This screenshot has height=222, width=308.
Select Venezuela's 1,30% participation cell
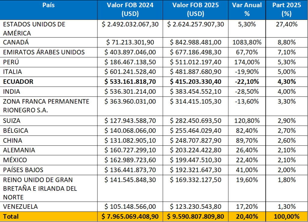tap(286, 207)
